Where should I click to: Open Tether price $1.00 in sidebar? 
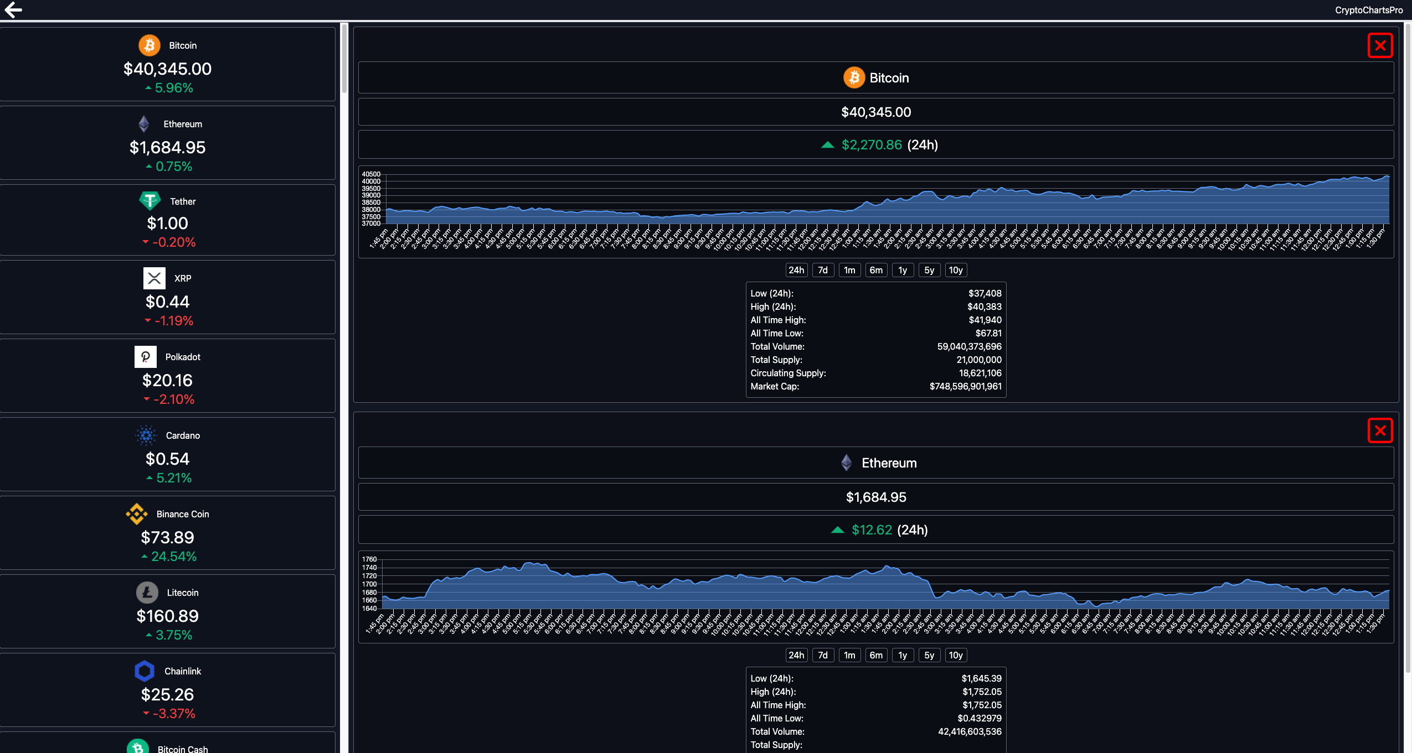167,223
